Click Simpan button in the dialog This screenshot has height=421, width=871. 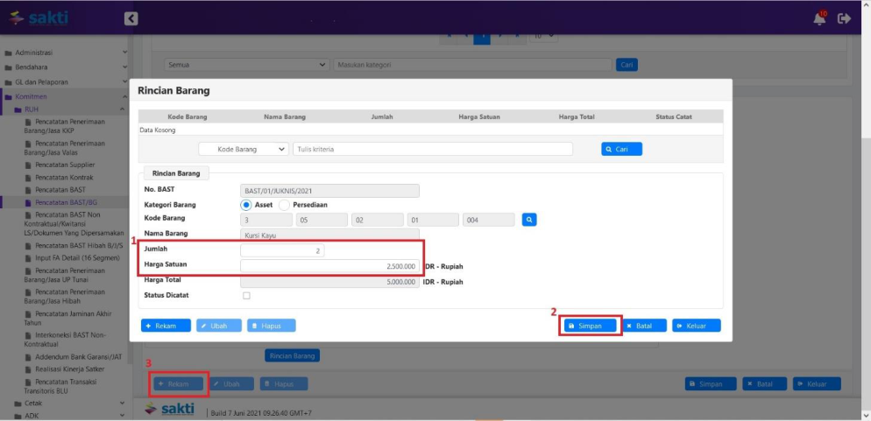591,326
